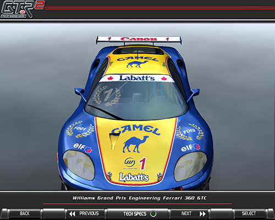Click the elf logo below the FD02 wreath
This screenshot has width=275, height=220.
click(x=191, y=147)
